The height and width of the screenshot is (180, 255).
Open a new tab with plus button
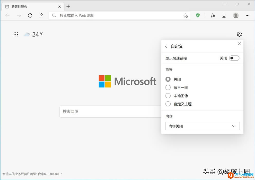coord(68,6)
